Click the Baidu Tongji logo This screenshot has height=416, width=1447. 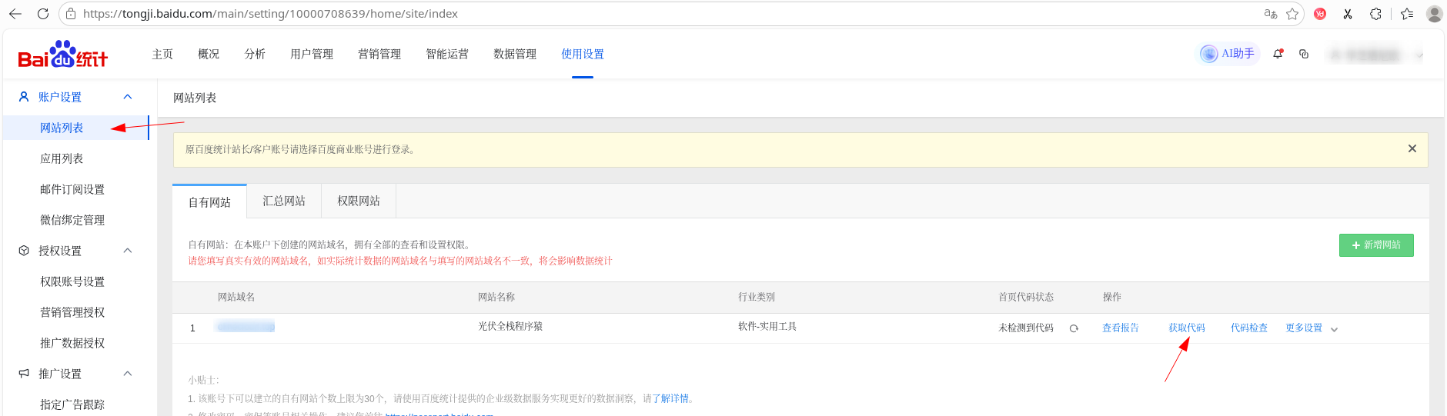(62, 55)
